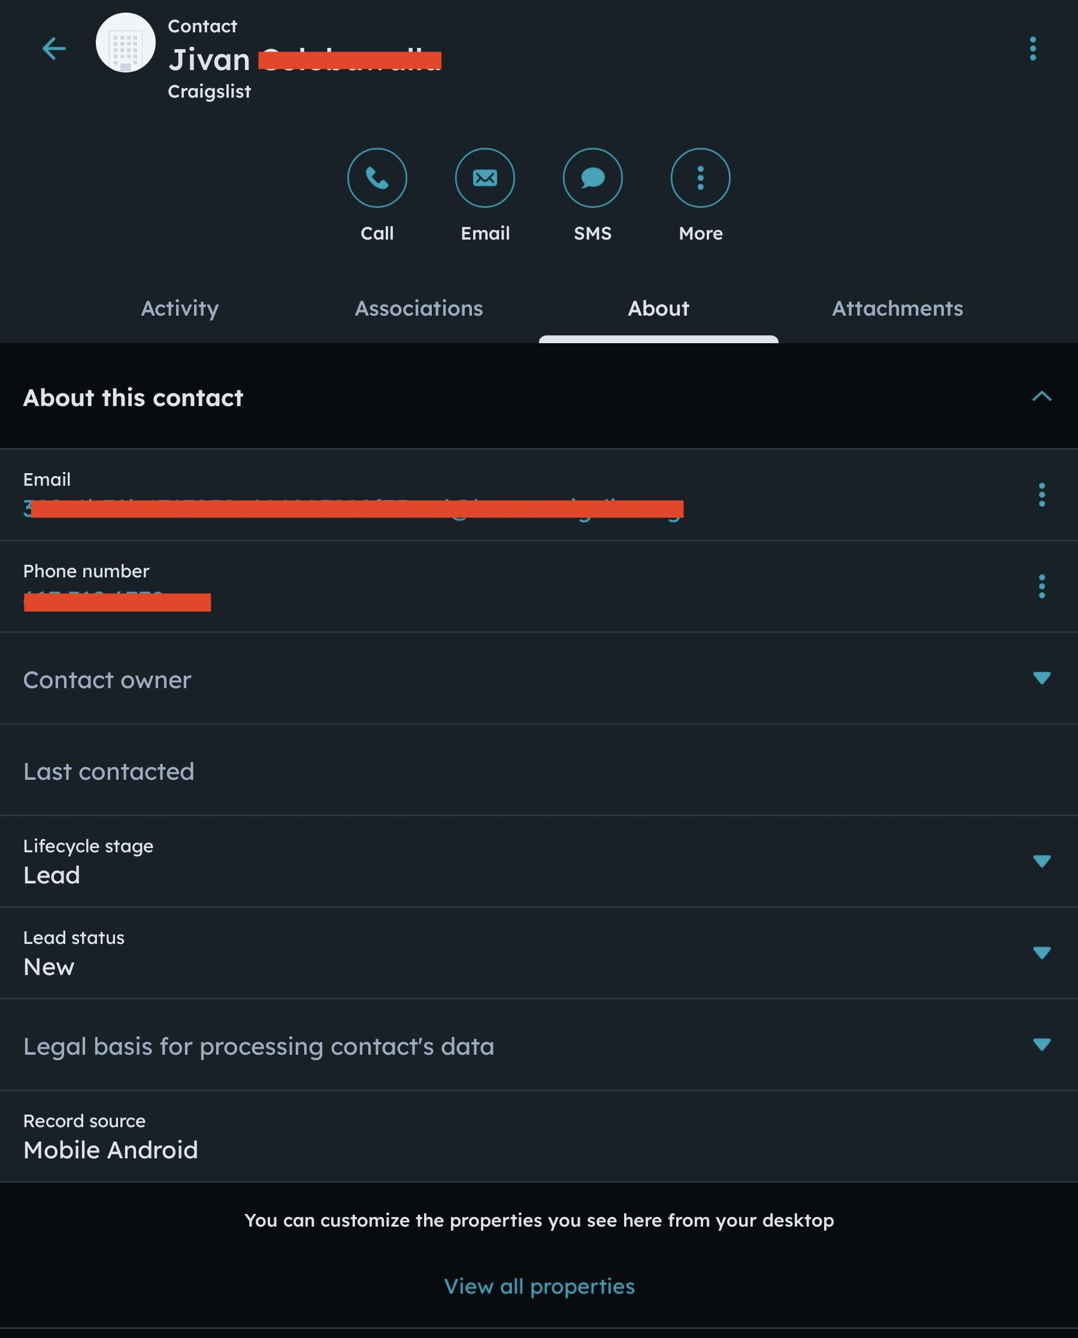Tap the Email envelope icon
The height and width of the screenshot is (1338, 1078).
(485, 178)
